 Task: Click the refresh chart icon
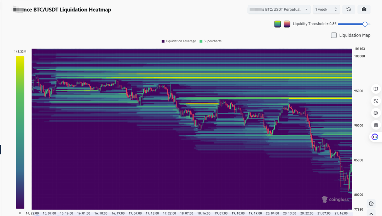pyautogui.click(x=348, y=10)
